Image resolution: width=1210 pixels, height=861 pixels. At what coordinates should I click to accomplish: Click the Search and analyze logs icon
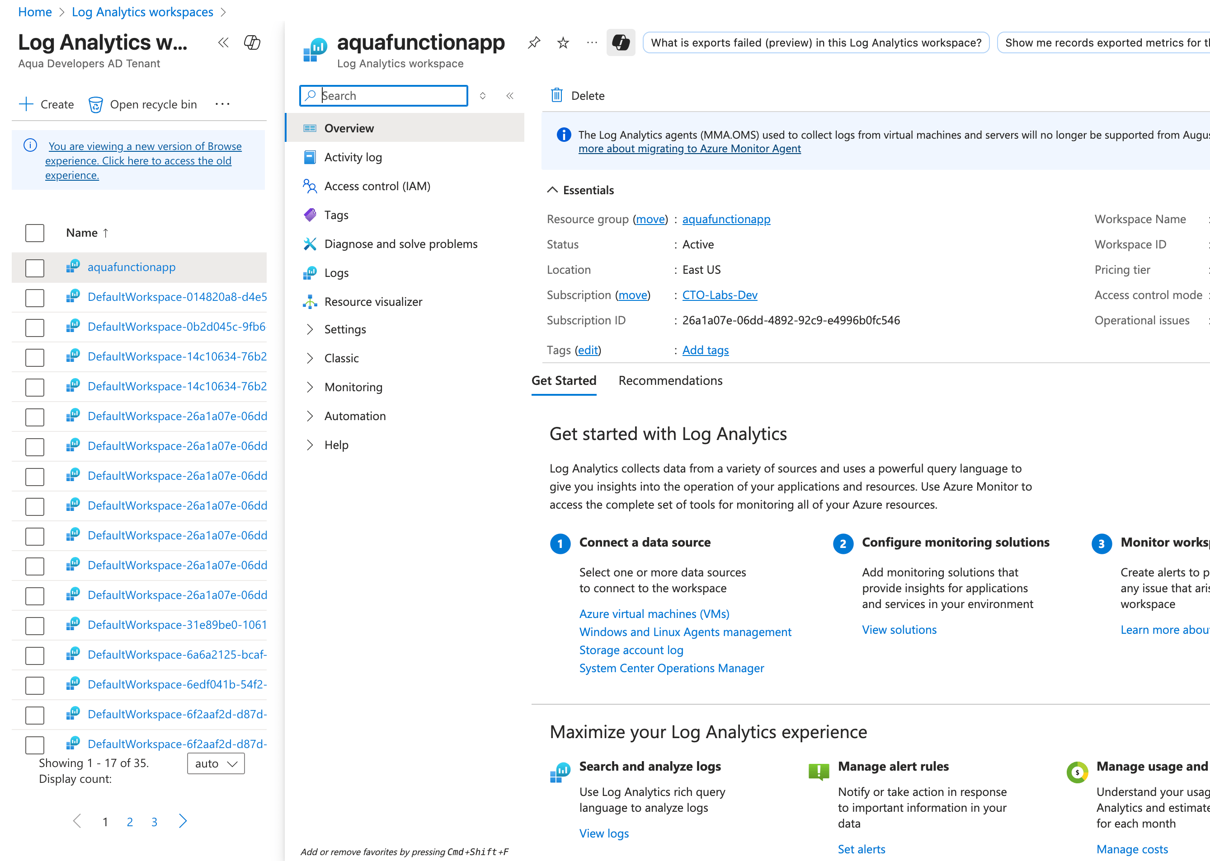[560, 772]
